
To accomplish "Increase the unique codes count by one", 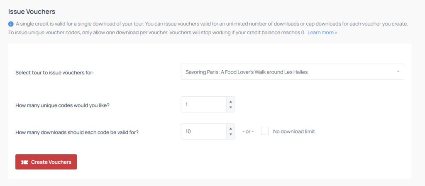I will [x=231, y=101].
